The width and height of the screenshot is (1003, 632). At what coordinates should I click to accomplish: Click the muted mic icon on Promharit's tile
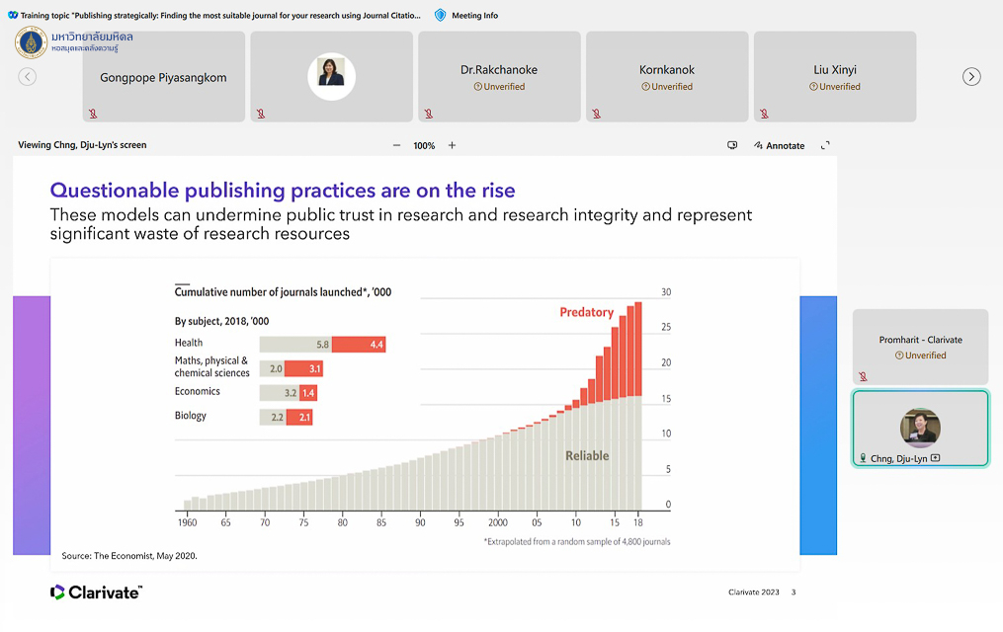pos(863,376)
